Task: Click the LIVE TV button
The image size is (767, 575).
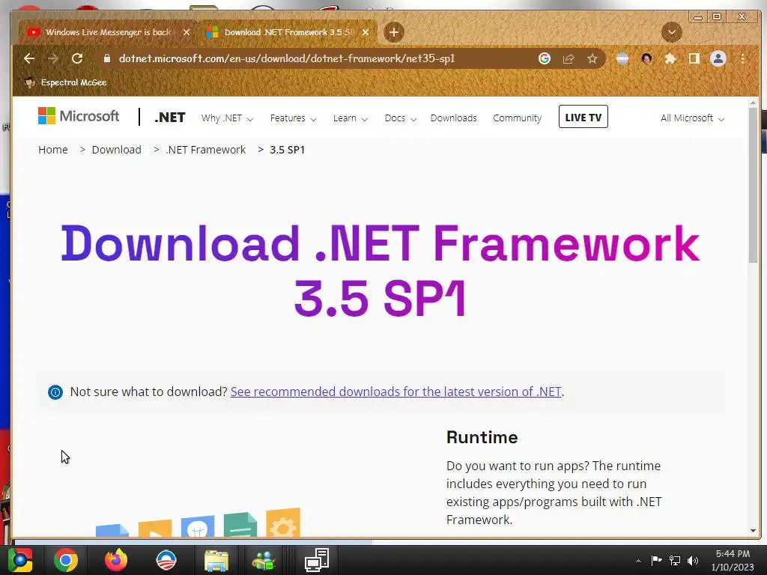Action: (x=583, y=117)
